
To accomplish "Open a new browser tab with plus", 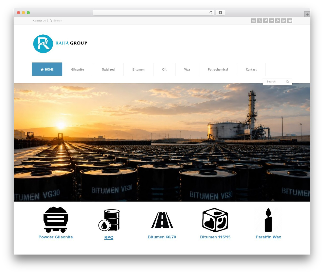I will click(x=307, y=14).
